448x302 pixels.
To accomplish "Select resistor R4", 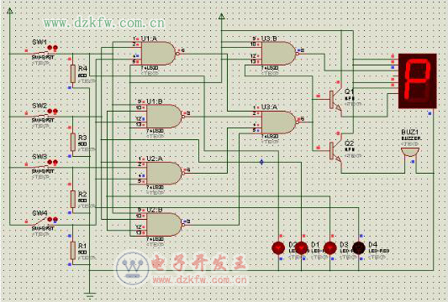I will click(x=73, y=74).
